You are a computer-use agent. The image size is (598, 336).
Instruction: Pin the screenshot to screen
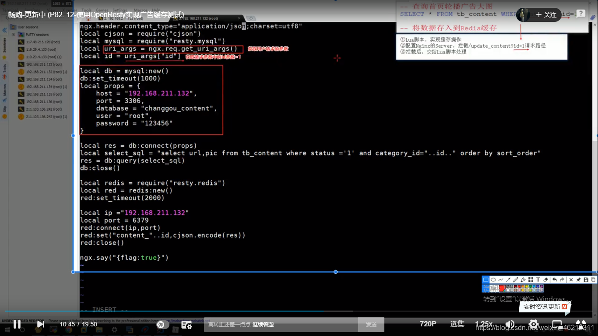pyautogui.click(x=578, y=280)
